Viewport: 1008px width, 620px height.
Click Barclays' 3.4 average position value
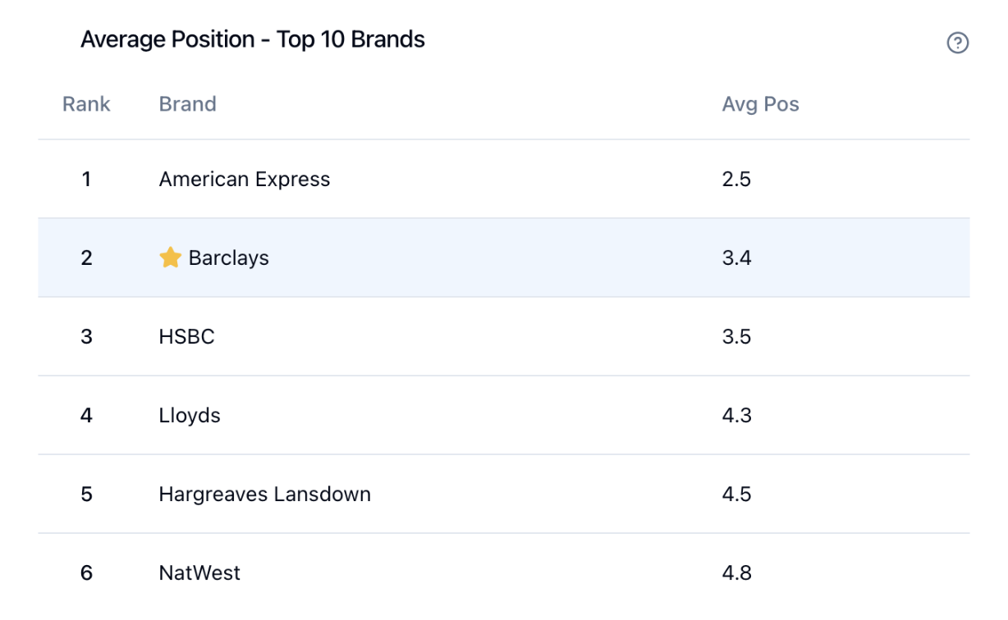pyautogui.click(x=736, y=258)
